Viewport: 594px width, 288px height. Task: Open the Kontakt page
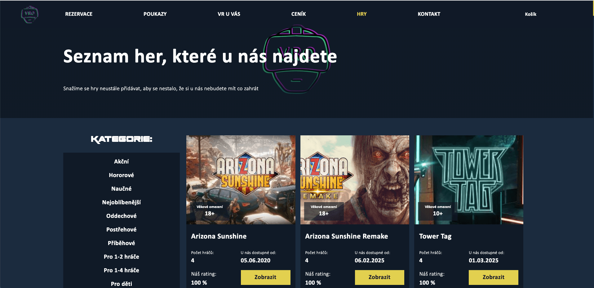coord(429,14)
